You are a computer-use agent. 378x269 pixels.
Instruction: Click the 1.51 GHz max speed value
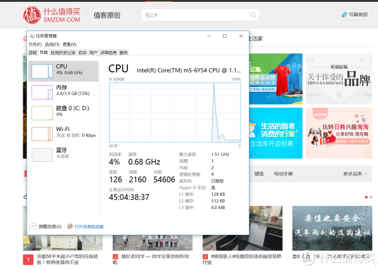(x=220, y=154)
